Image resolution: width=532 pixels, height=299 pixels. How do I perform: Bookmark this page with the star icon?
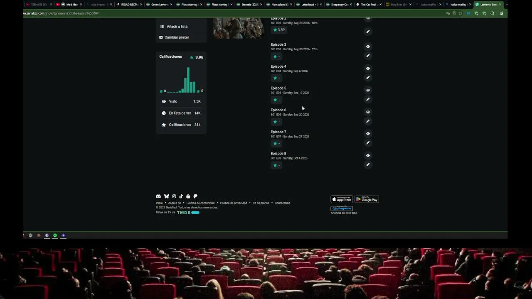click(460, 13)
